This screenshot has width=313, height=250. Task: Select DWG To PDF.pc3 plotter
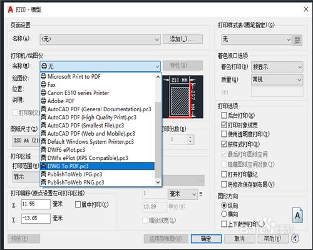98,166
